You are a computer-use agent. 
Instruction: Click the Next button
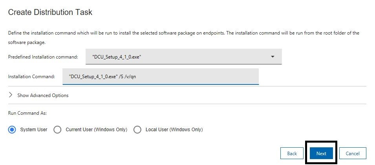click(x=321, y=153)
